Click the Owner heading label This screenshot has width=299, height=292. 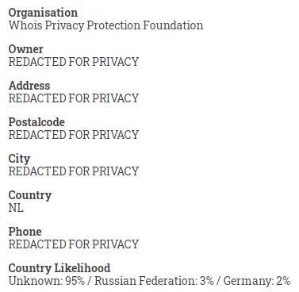(x=25, y=49)
